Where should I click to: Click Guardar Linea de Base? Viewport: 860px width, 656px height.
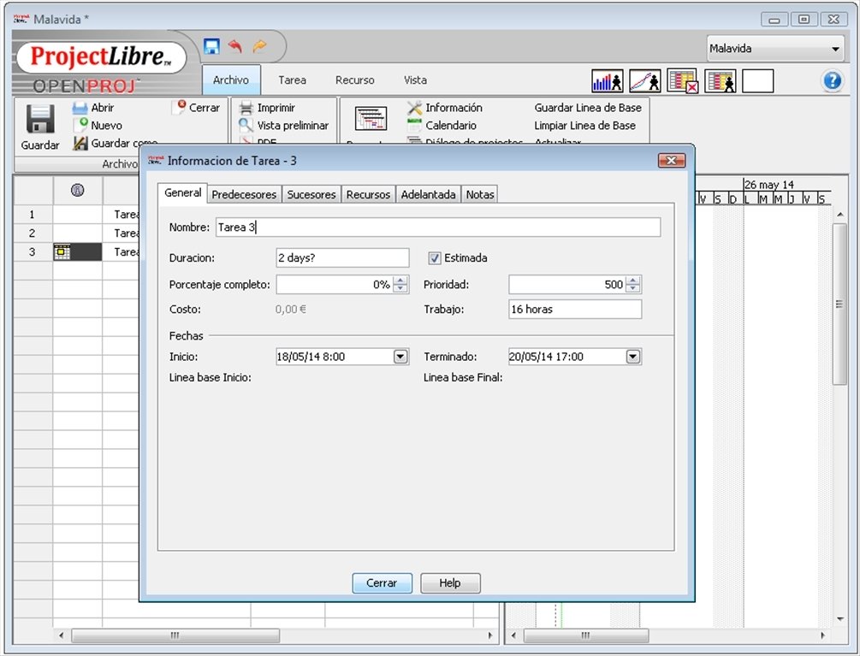(588, 108)
